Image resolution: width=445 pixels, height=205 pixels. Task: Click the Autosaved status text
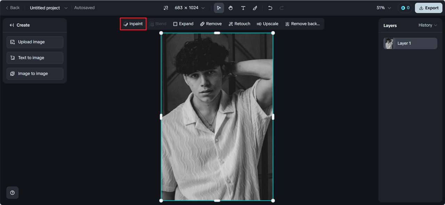pyautogui.click(x=84, y=8)
